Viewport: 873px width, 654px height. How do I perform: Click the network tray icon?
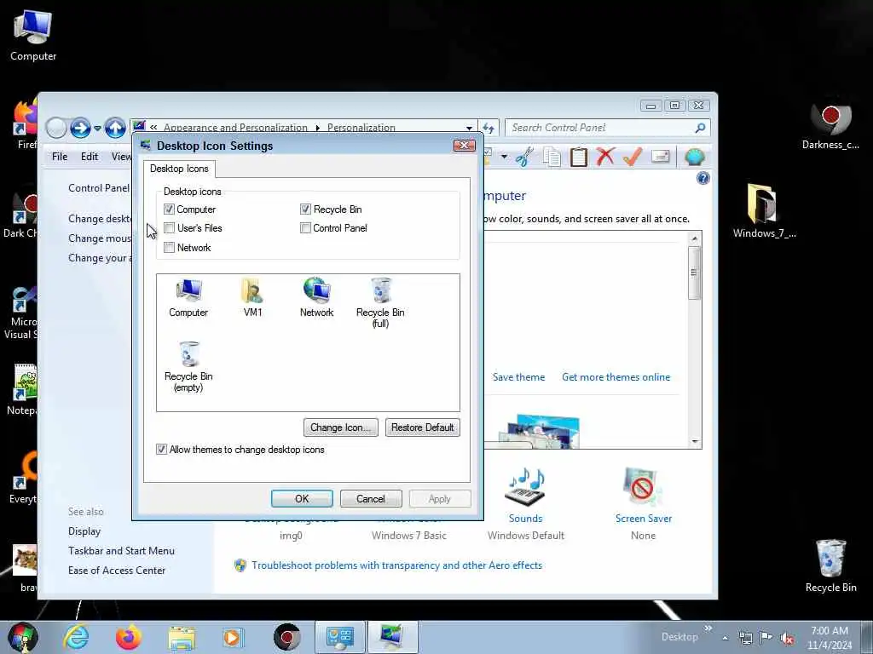[745, 638]
